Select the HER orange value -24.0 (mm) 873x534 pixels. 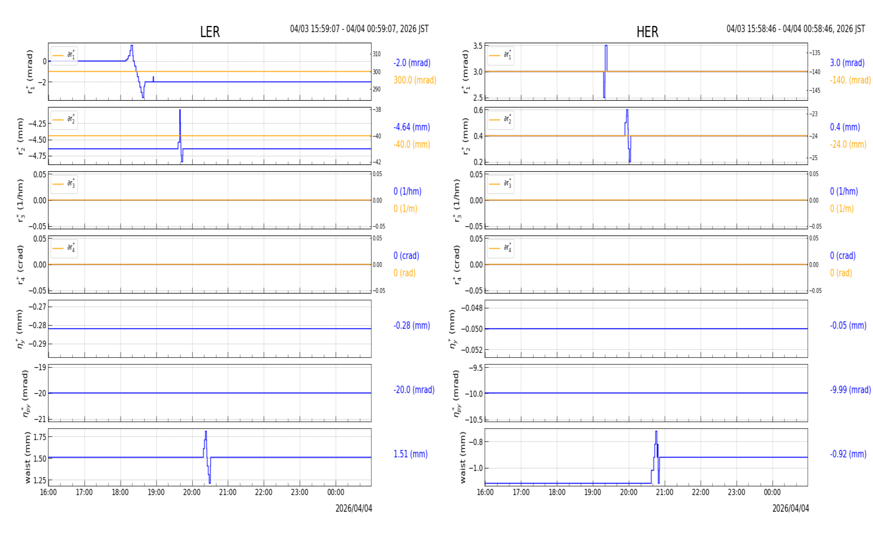pyautogui.click(x=848, y=145)
